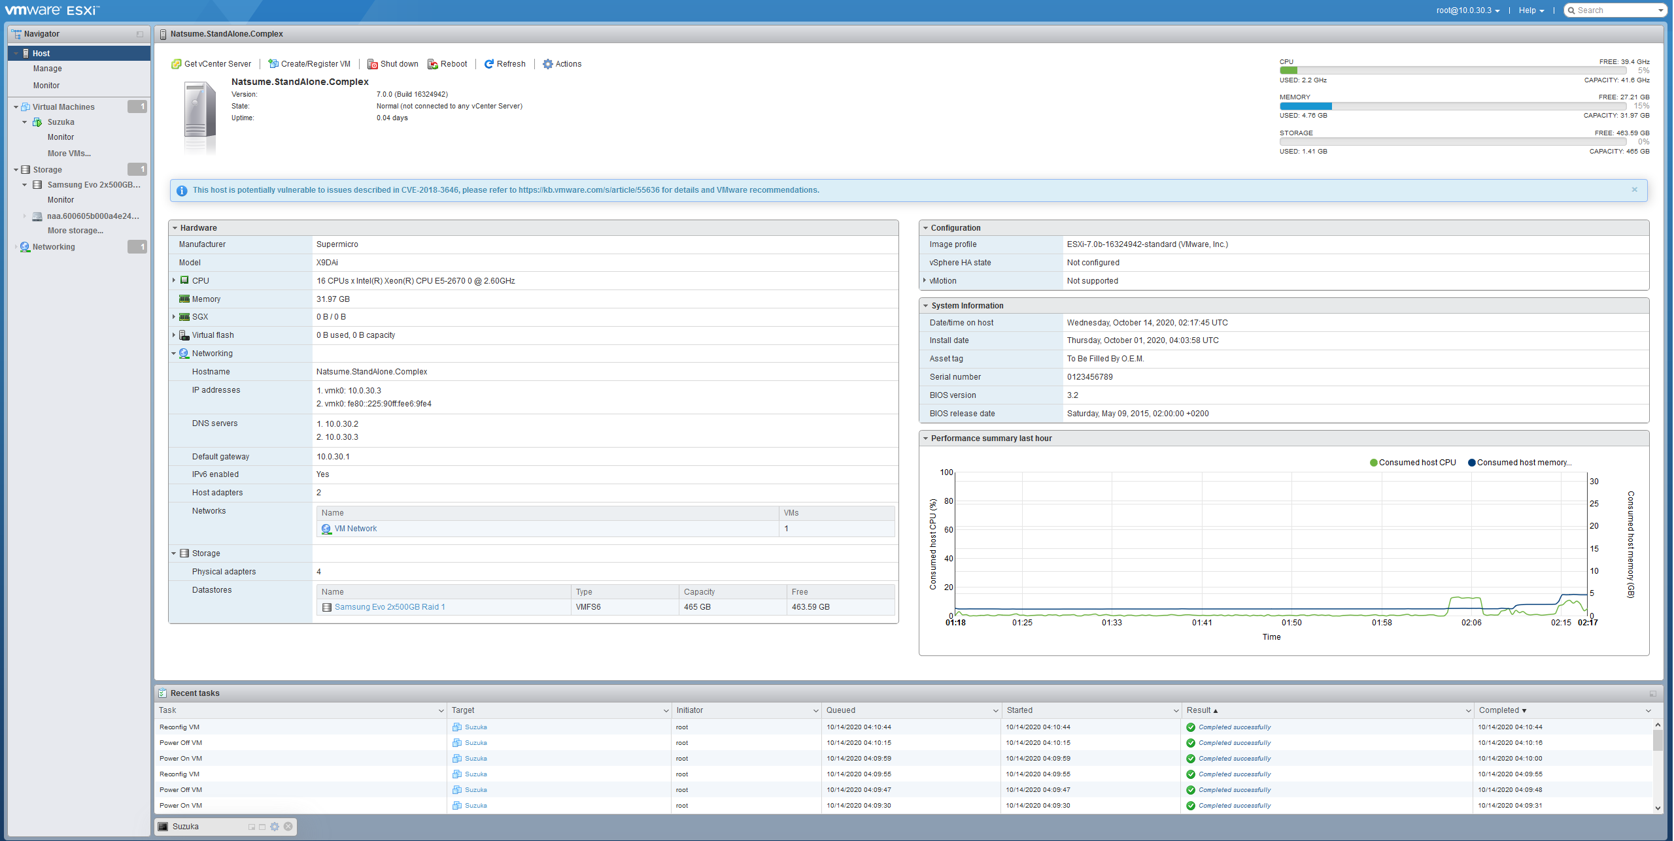The image size is (1674, 841).
Task: Collapse the Networking section in Hardware panel
Action: (174, 354)
